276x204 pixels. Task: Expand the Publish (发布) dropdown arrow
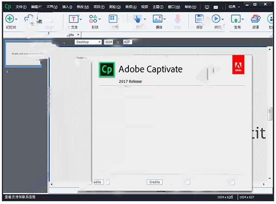243,19
